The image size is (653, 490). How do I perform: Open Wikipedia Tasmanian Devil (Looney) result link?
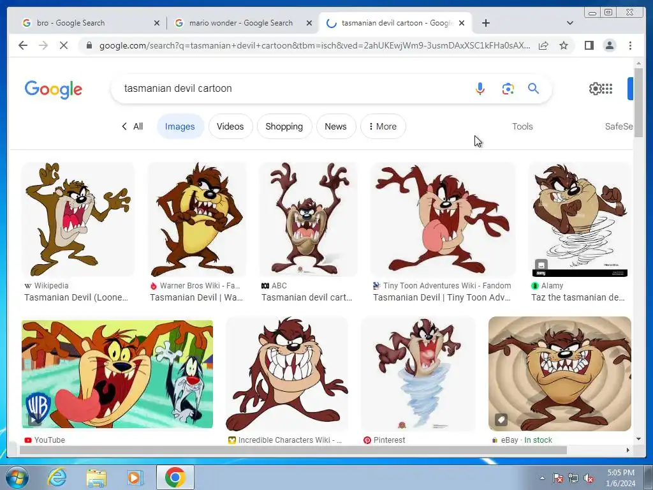(77, 297)
